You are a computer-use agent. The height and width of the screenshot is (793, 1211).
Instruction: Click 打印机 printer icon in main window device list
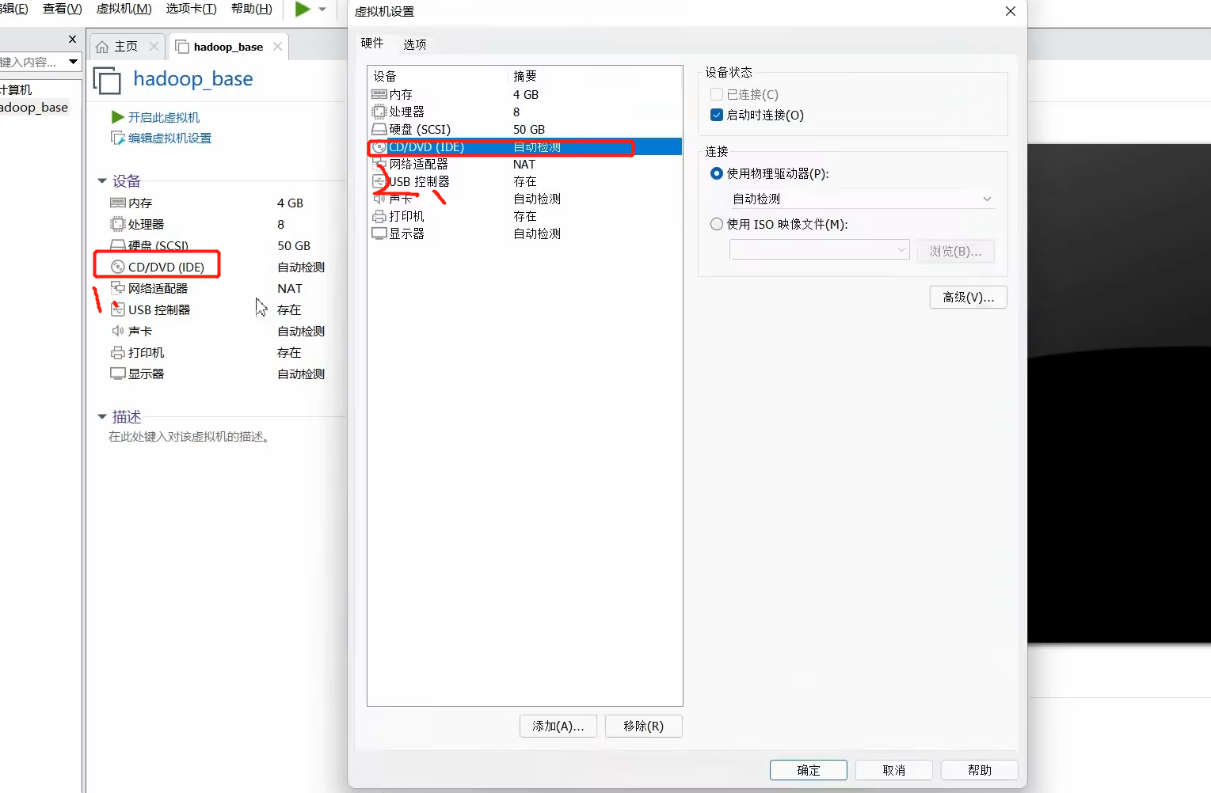(118, 352)
